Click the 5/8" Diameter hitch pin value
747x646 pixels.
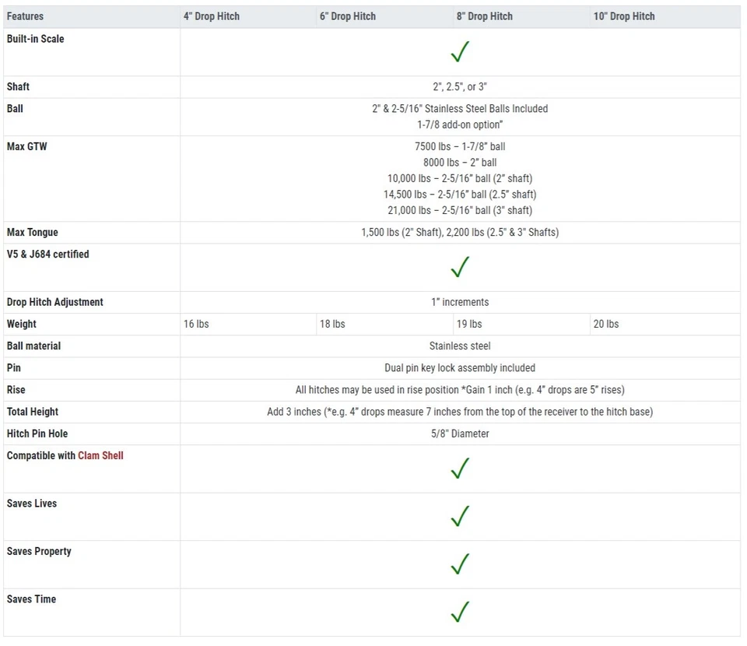(x=460, y=434)
